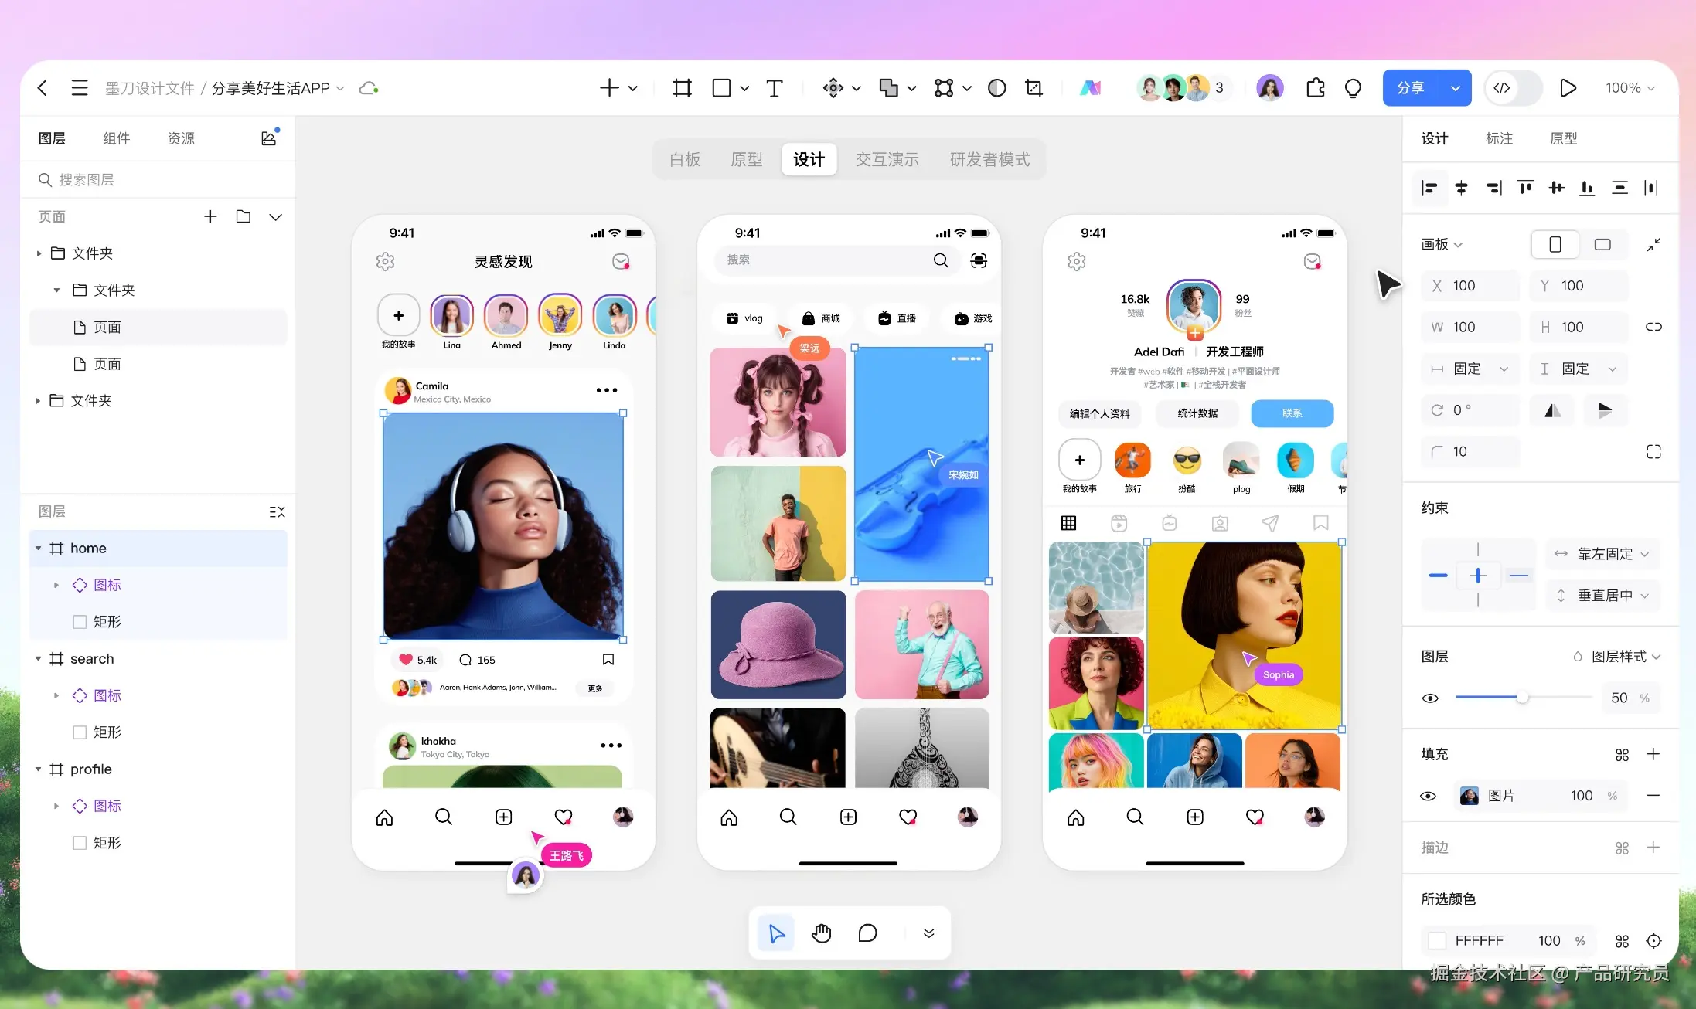Click the preview play button
The height and width of the screenshot is (1009, 1696).
(1568, 88)
